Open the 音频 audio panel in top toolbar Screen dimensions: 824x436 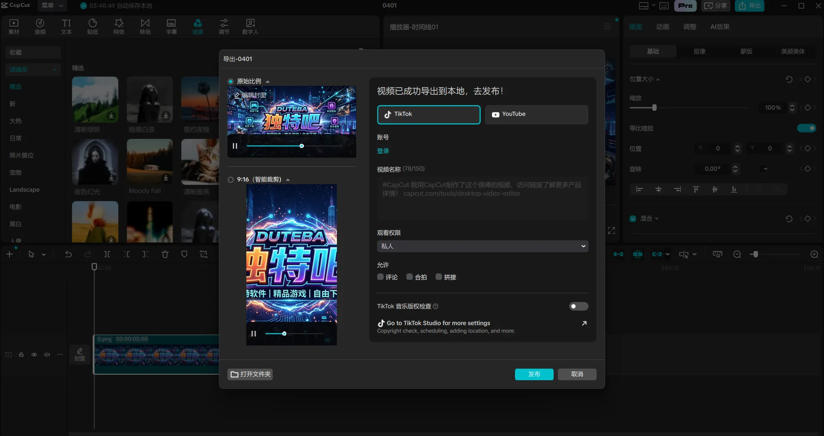point(40,26)
